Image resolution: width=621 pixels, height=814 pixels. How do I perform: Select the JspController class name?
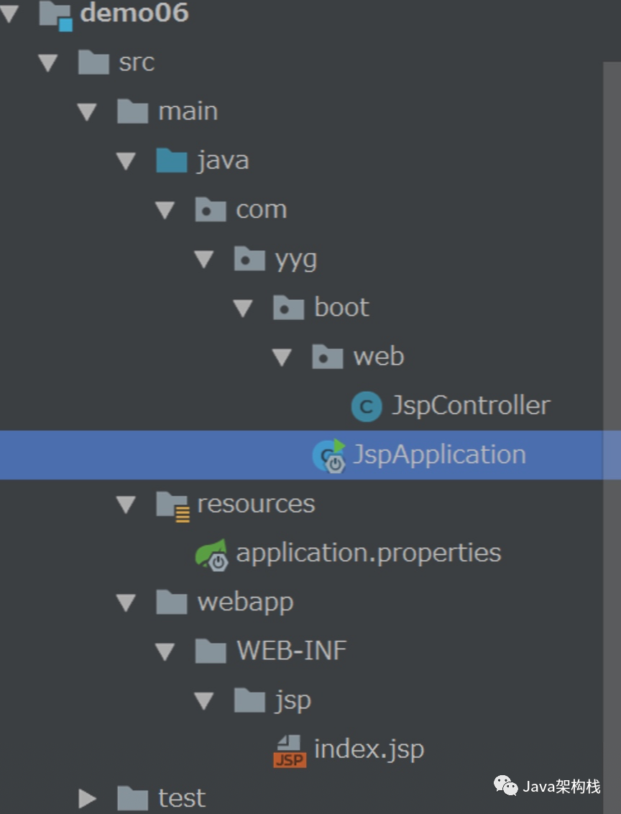pos(471,406)
